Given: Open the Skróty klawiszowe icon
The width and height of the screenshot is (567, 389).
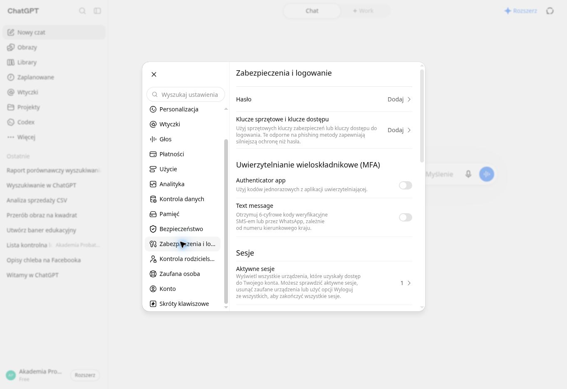Looking at the screenshot, I should tap(153, 304).
